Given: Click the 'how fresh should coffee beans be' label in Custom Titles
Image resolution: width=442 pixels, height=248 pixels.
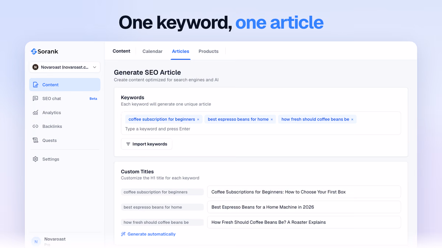Looking at the screenshot, I should [162, 222].
